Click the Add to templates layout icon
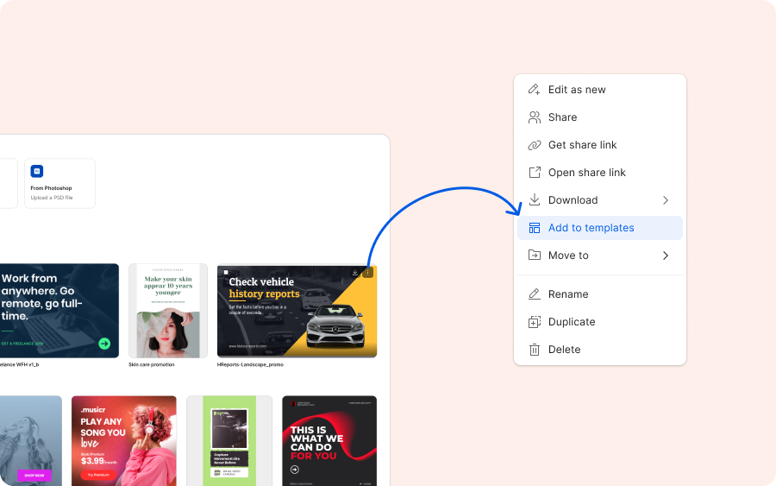776x486 pixels. [x=534, y=228]
